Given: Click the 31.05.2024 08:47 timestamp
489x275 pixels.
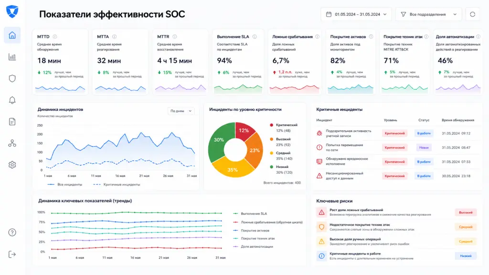Looking at the screenshot, I should pos(456,148).
